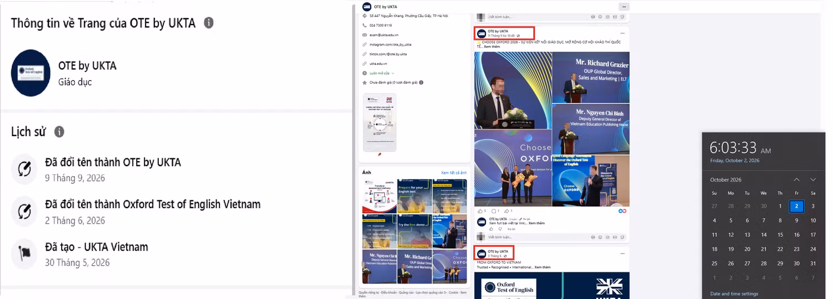
Task: Click Xem thêm on the Choose Oxford 2026 post
Action: [492, 47]
